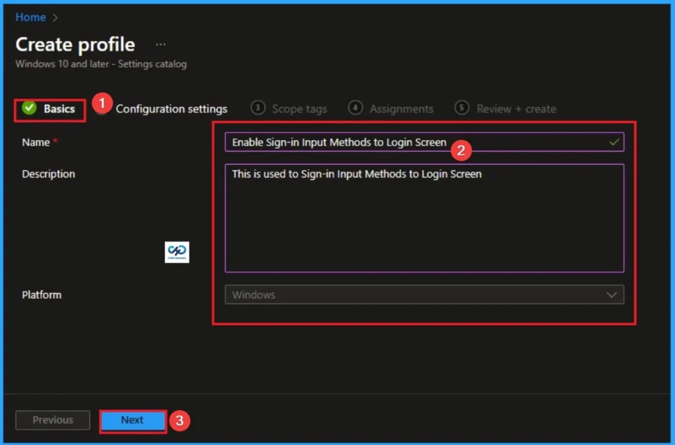The image size is (675, 445).
Task: Open the Home breadcrumb link
Action: [x=30, y=17]
